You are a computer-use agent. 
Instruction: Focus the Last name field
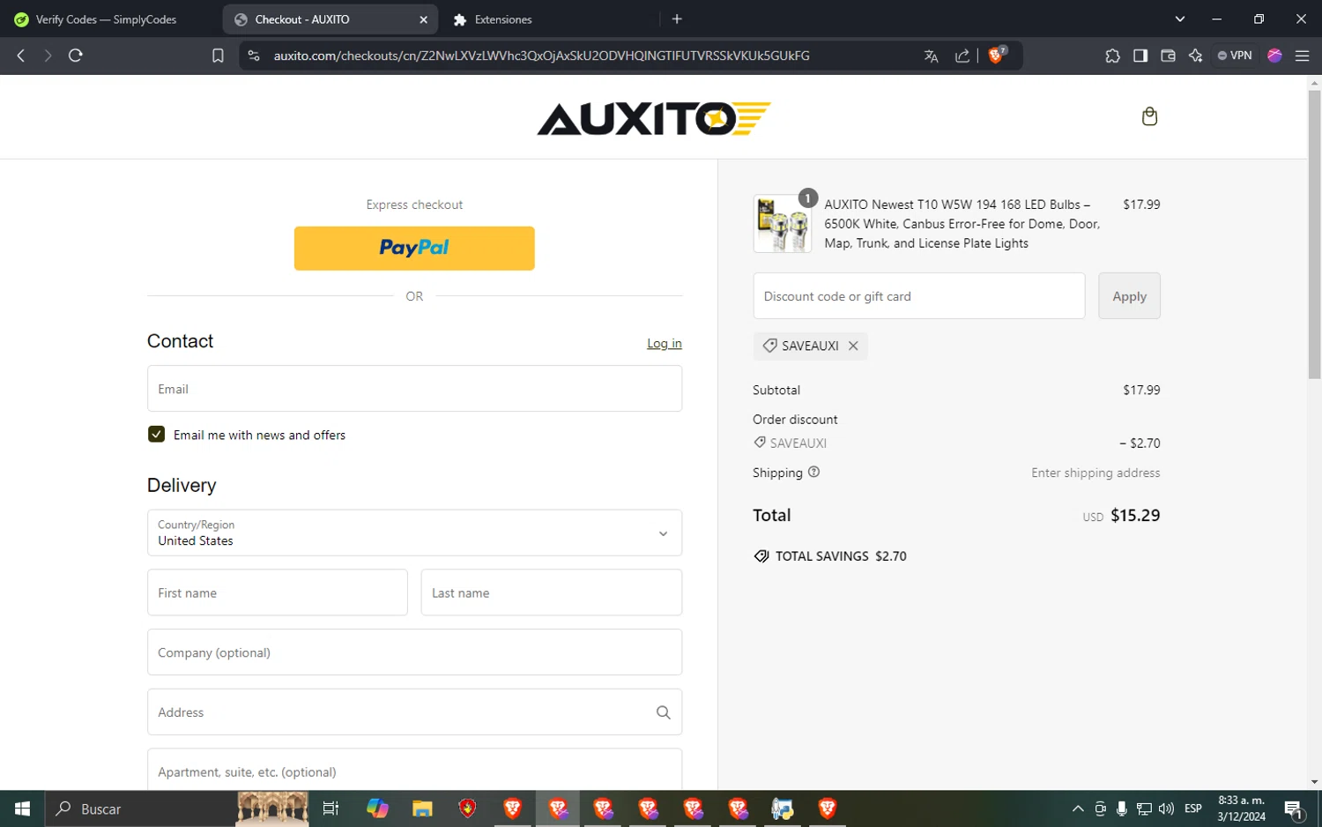pos(552,592)
